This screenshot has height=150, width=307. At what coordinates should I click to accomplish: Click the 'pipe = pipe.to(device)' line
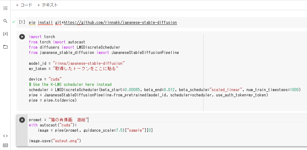(53, 100)
